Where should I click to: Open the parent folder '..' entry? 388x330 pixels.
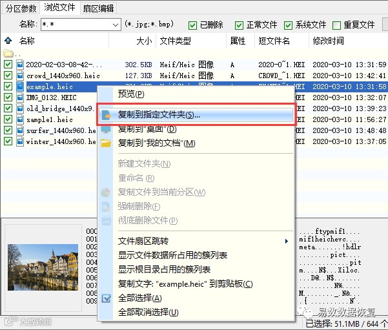[x=12, y=54]
